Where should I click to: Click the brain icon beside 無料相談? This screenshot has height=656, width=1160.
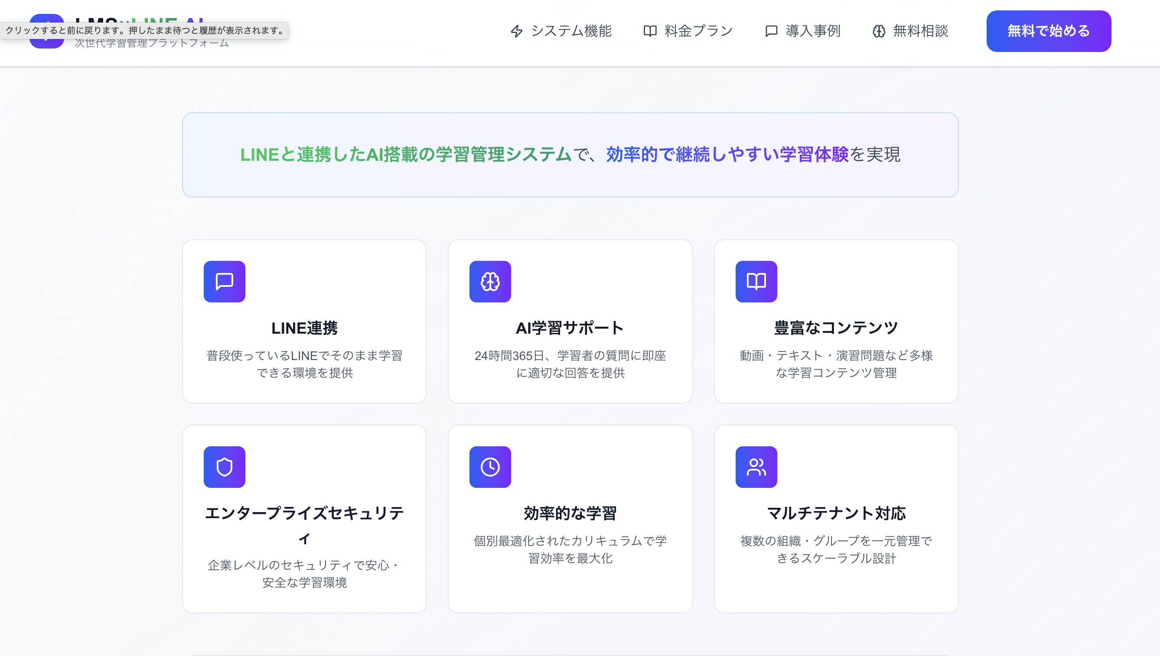point(878,31)
